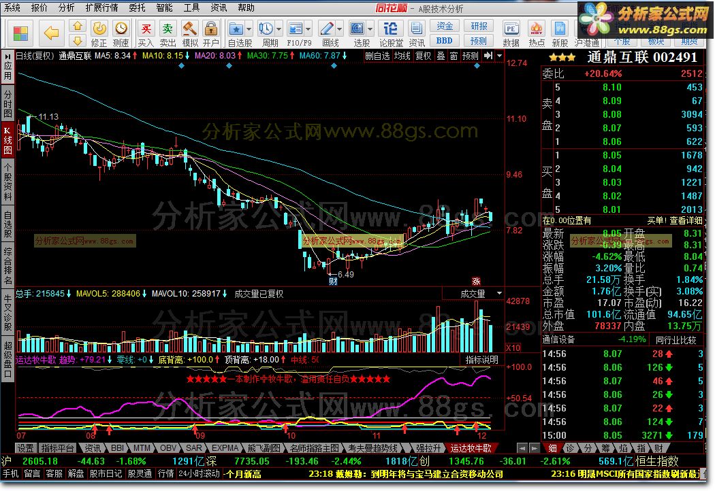Toggle 删自选 remove from watchlist
Screen dimensions: 715x491
coord(377,56)
